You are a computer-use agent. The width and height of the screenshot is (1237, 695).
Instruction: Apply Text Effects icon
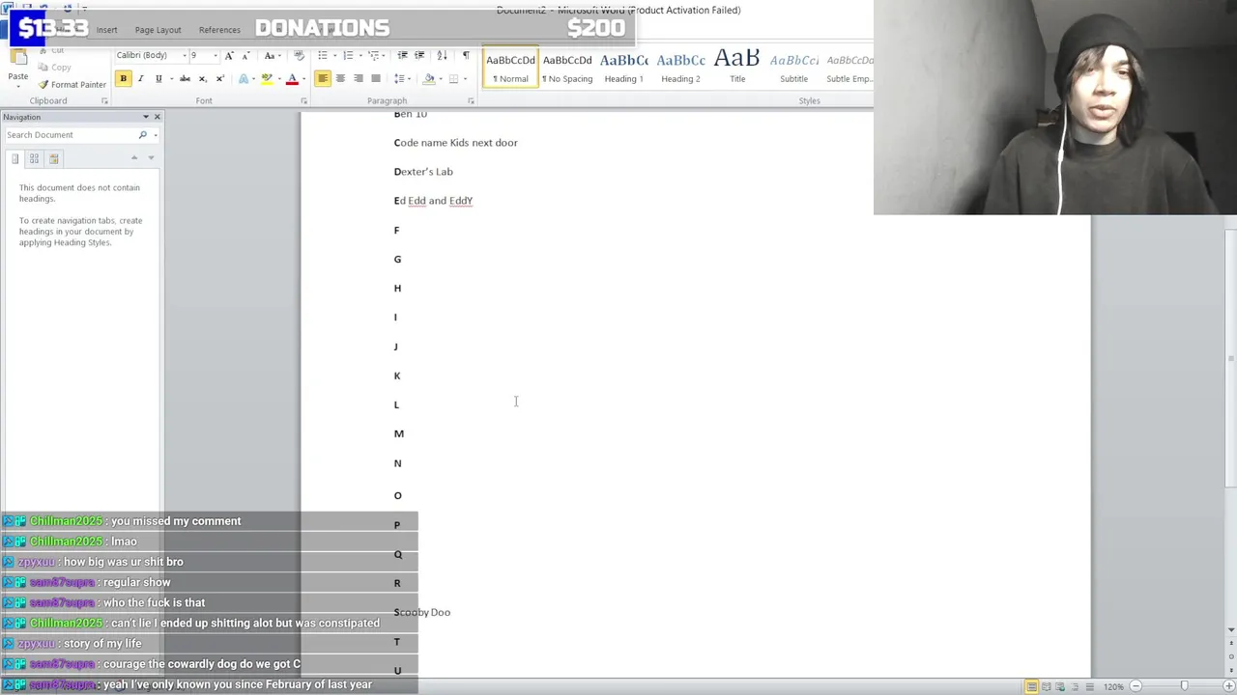245,78
